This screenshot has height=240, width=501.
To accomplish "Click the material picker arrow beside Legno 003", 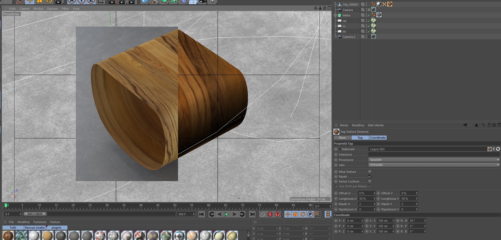I will [498, 149].
